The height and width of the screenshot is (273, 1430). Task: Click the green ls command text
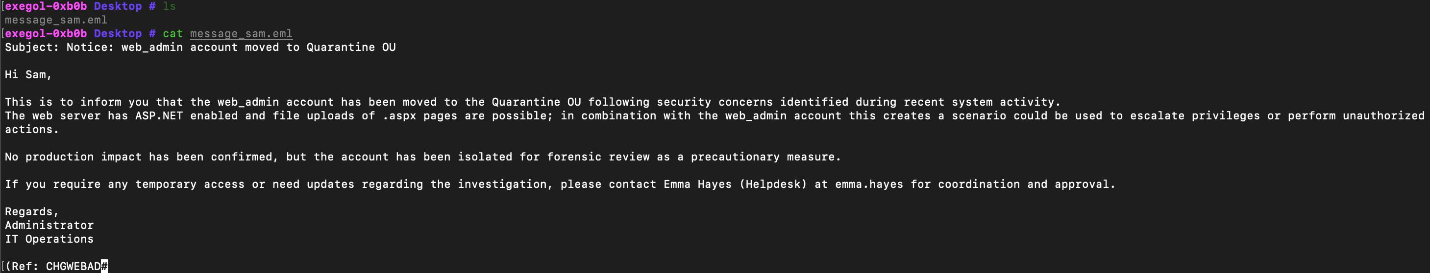pyautogui.click(x=169, y=6)
